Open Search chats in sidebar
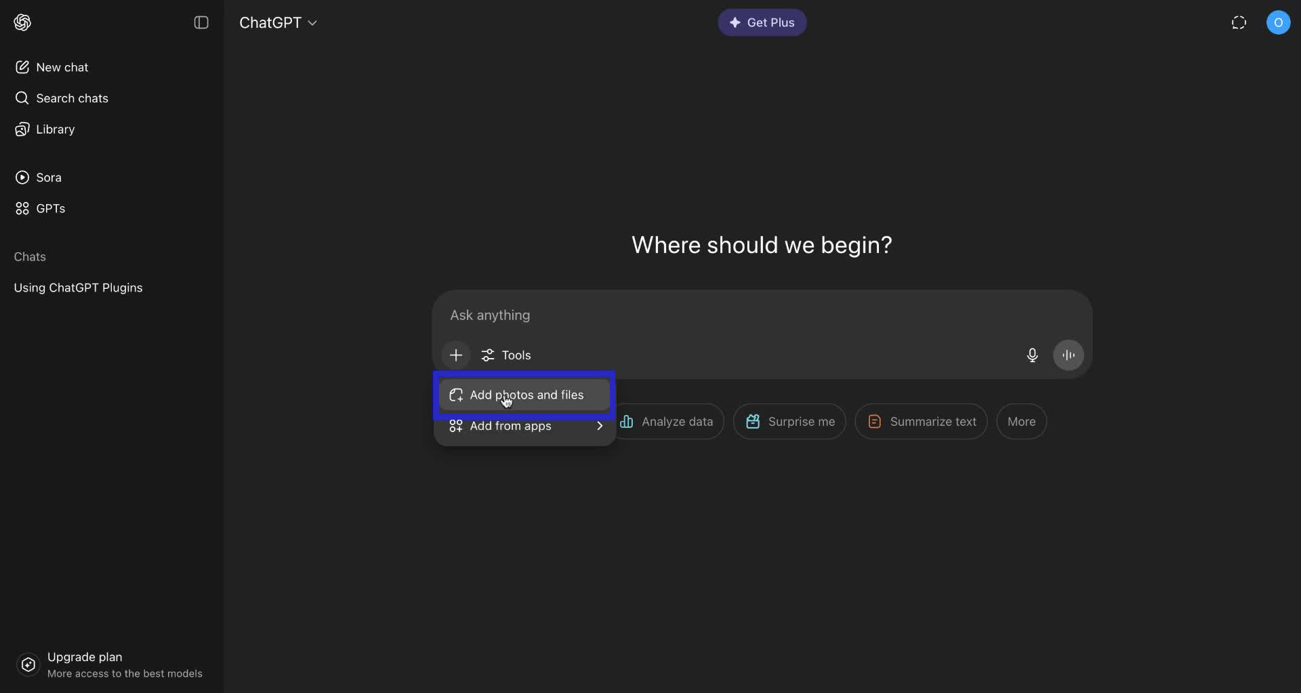 [71, 98]
